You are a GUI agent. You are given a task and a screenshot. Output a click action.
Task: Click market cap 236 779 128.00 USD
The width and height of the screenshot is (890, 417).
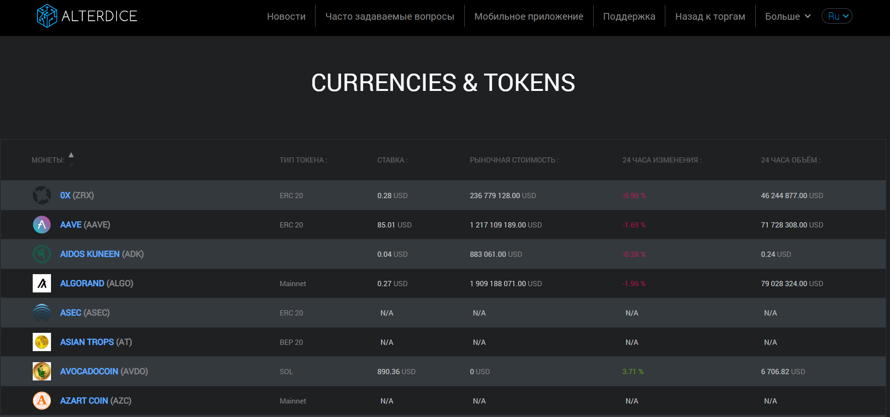tap(503, 196)
